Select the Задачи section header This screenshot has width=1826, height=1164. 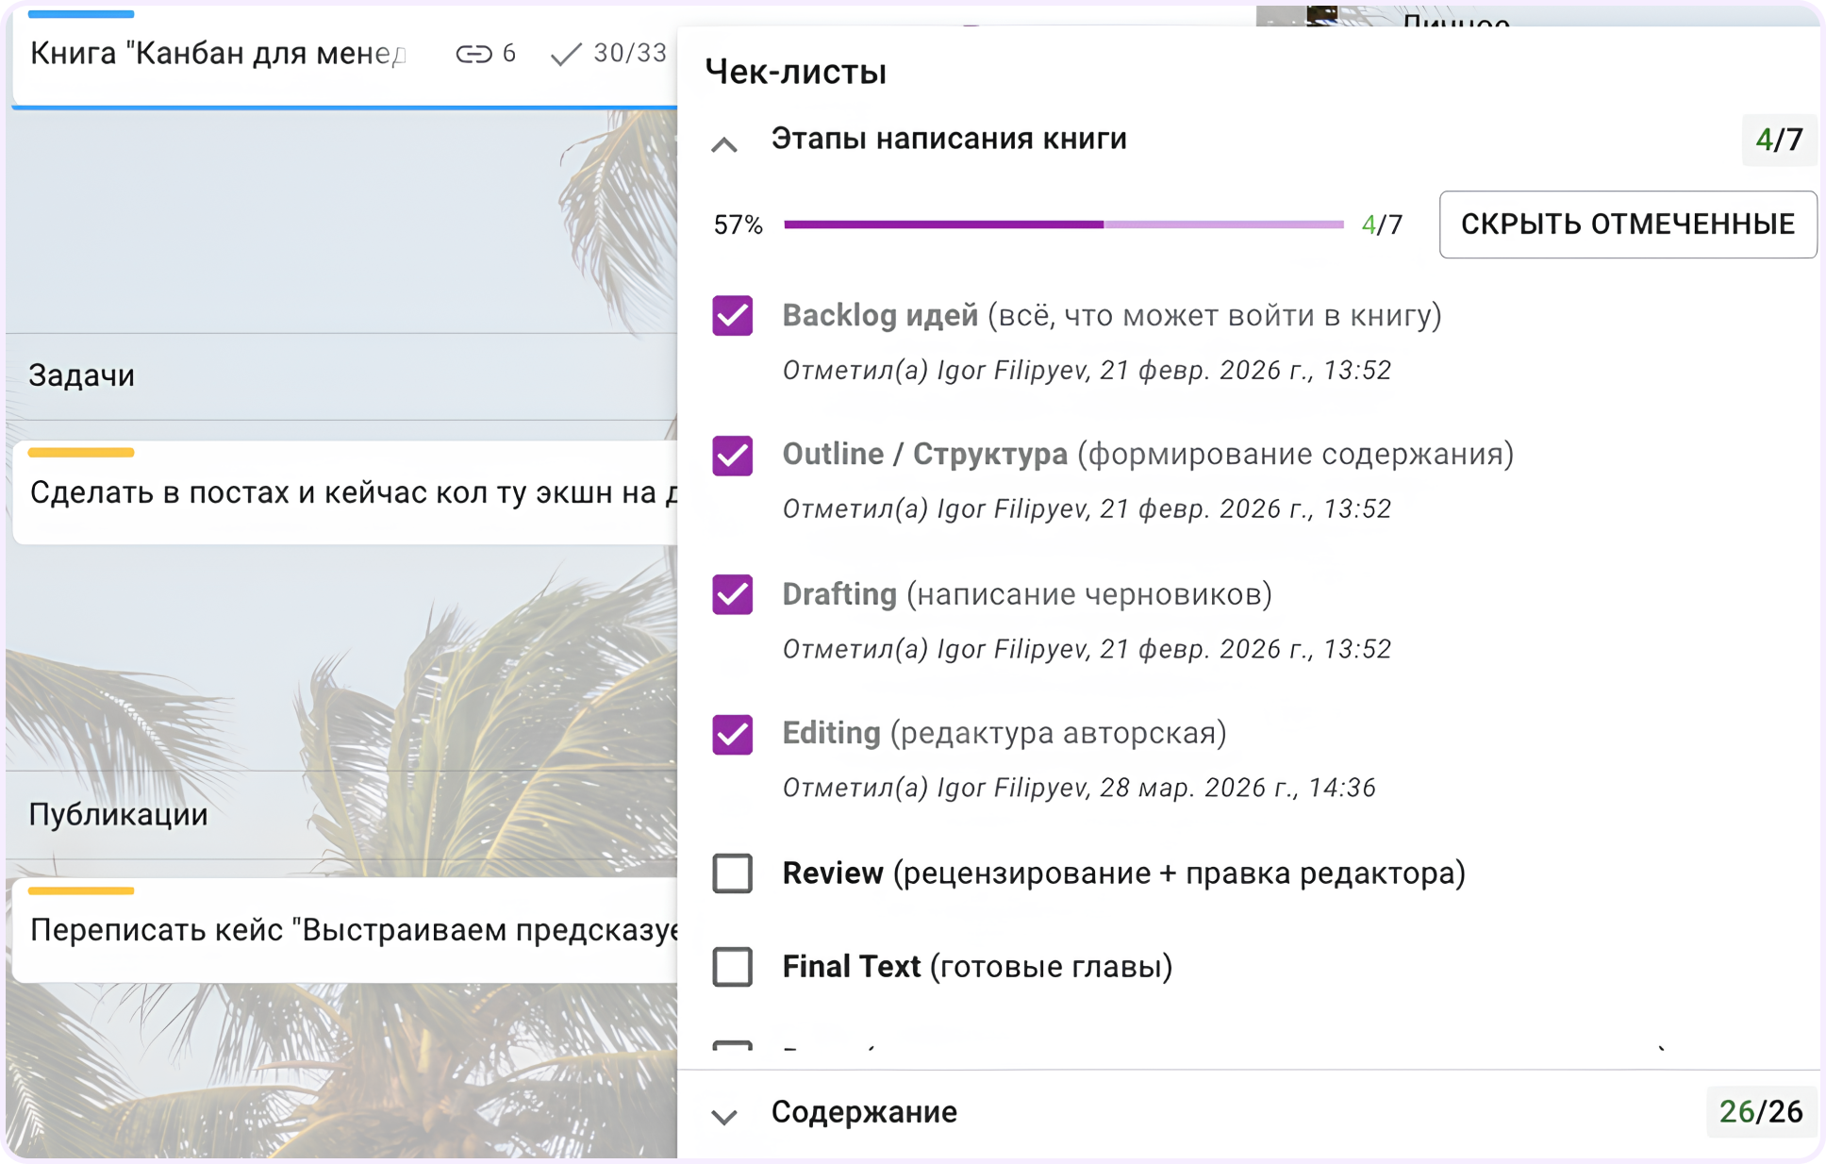(82, 375)
